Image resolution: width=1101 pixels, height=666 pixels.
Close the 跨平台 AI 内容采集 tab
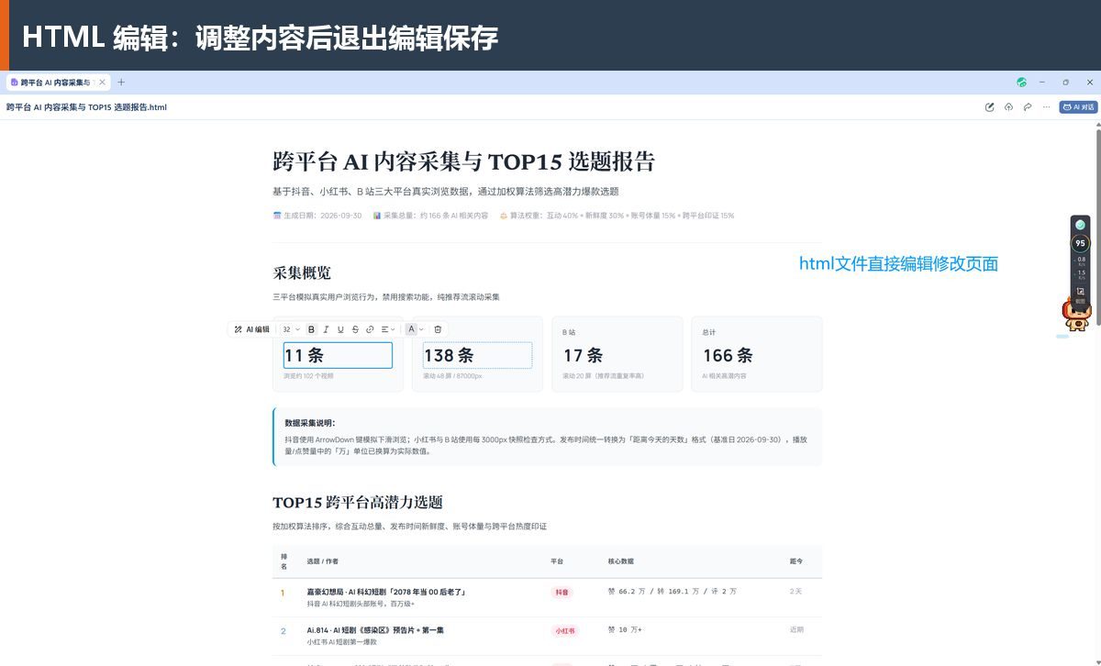click(102, 83)
